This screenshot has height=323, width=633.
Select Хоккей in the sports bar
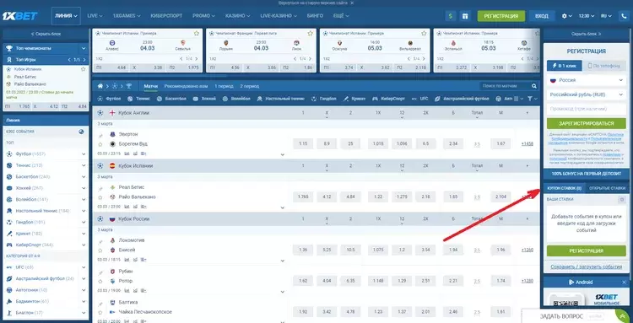click(x=204, y=99)
